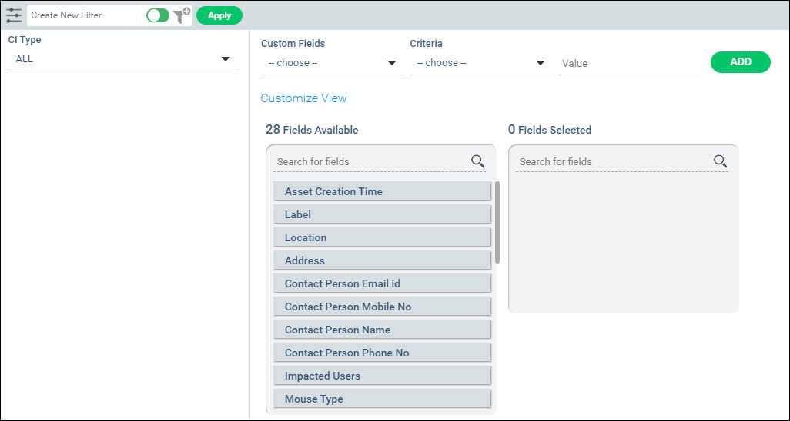Screen dimensions: 790x421
Task: Expand the Custom Fields dropdown
Action: tap(332, 63)
